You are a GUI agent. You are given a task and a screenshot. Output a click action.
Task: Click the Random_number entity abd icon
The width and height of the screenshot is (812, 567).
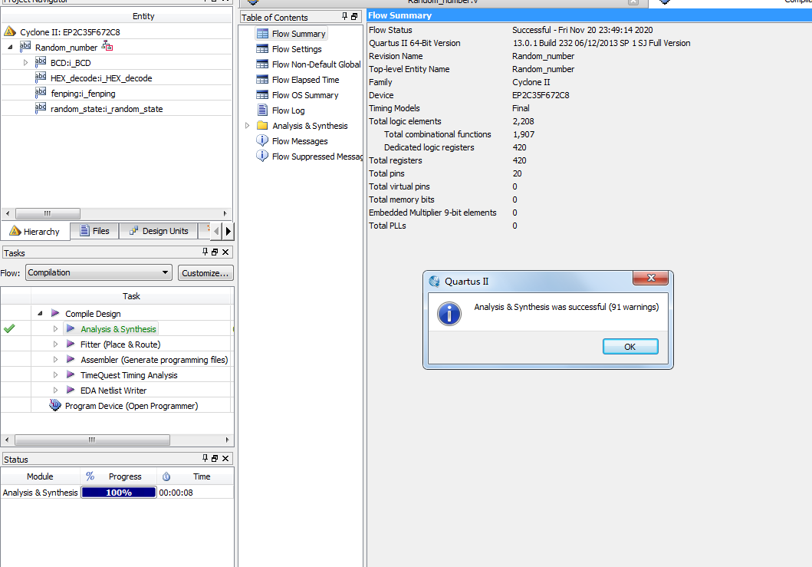pyautogui.click(x=25, y=47)
